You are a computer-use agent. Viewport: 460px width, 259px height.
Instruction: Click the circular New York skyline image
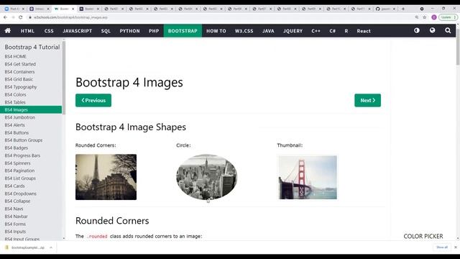pyautogui.click(x=206, y=177)
